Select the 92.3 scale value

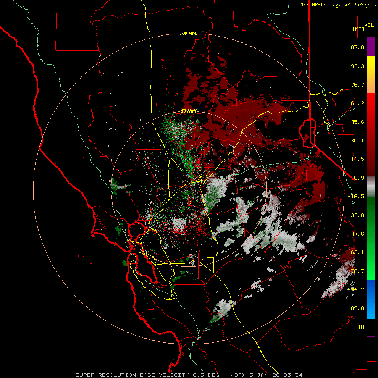[x=357, y=66]
